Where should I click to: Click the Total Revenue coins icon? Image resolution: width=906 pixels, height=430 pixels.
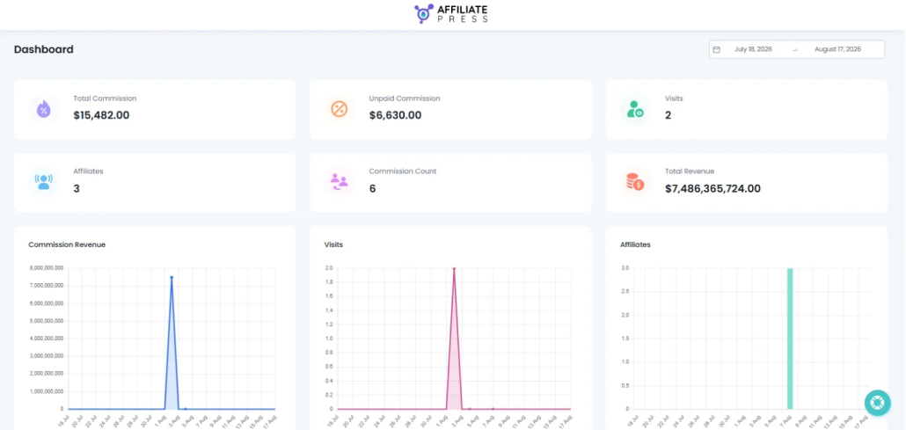[x=635, y=182]
